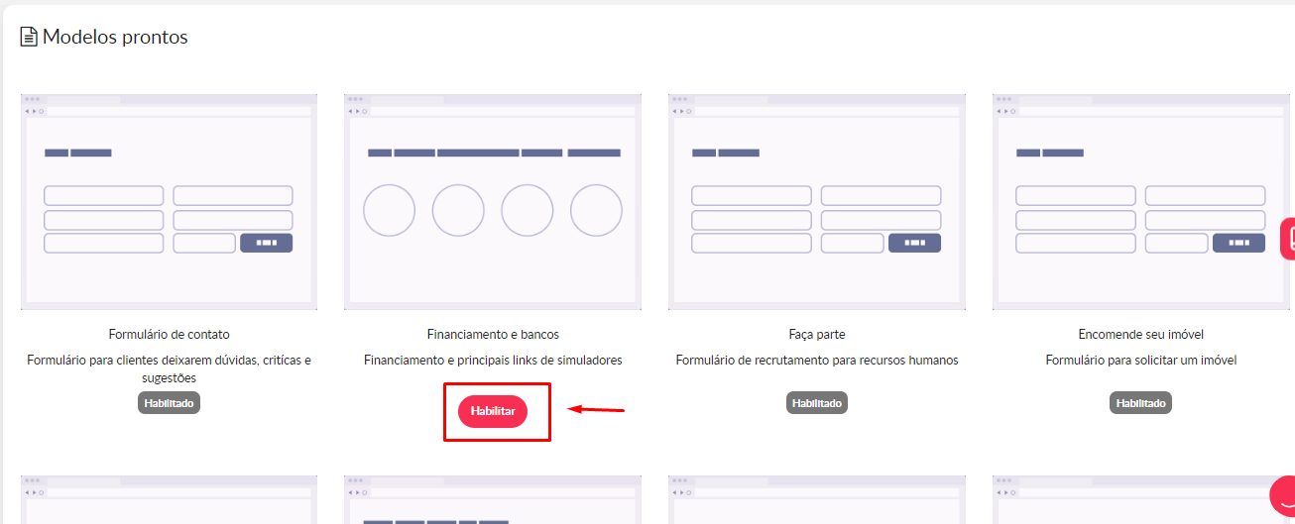The width and height of the screenshot is (1295, 524).
Task: Click the 'Modelos prontos' heading
Action: point(115,38)
